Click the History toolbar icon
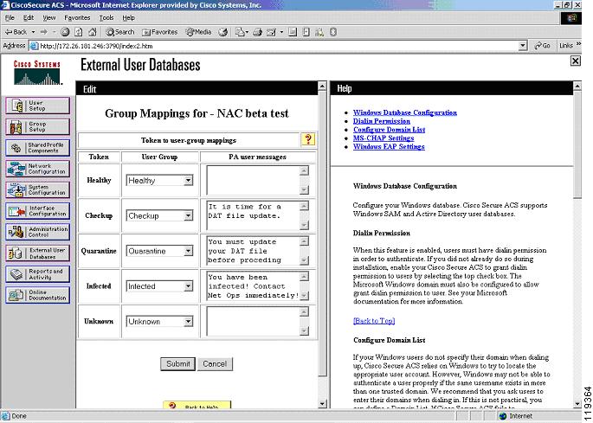Image resolution: width=593 pixels, height=423 pixels. click(223, 32)
